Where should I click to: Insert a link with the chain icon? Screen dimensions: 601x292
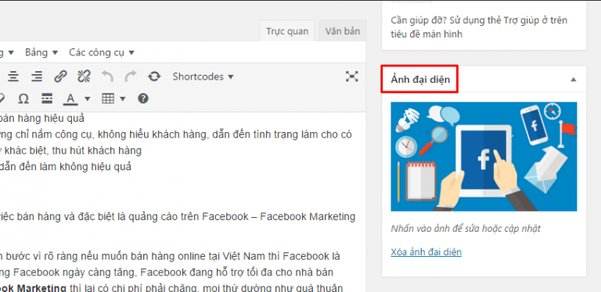60,77
